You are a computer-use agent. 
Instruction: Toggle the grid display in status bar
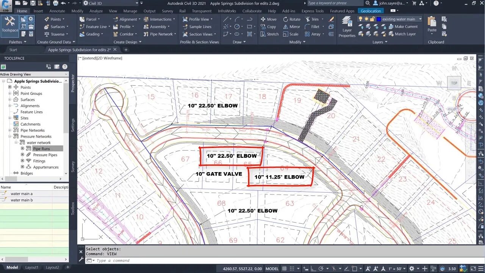click(x=284, y=268)
